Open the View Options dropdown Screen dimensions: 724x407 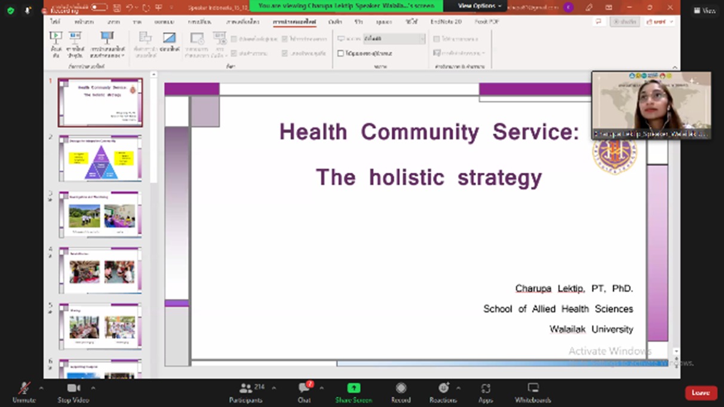tap(480, 6)
